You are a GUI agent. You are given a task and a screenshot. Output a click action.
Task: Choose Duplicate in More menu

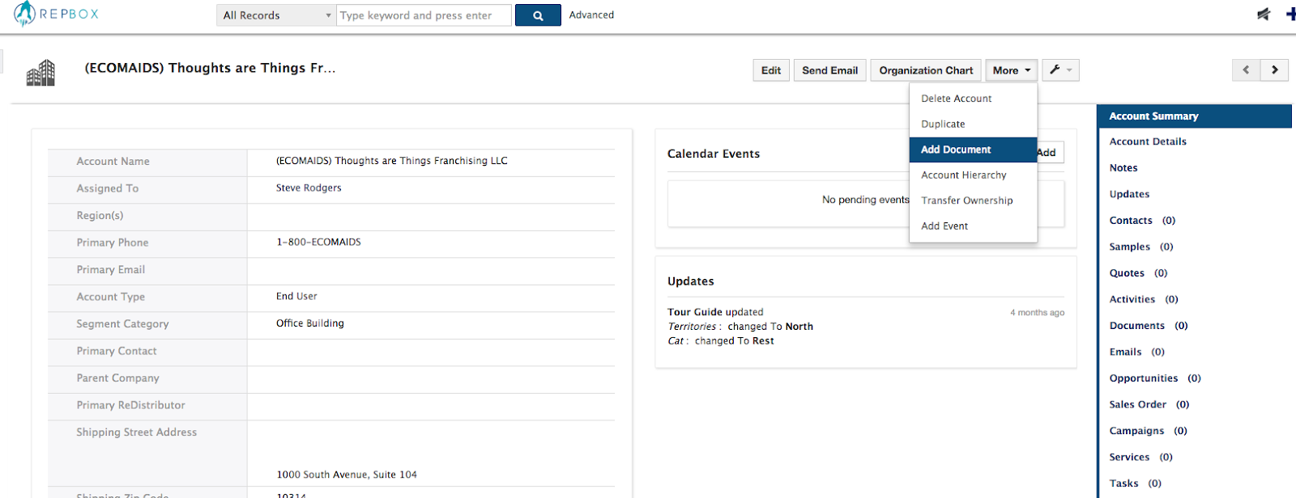point(973,124)
